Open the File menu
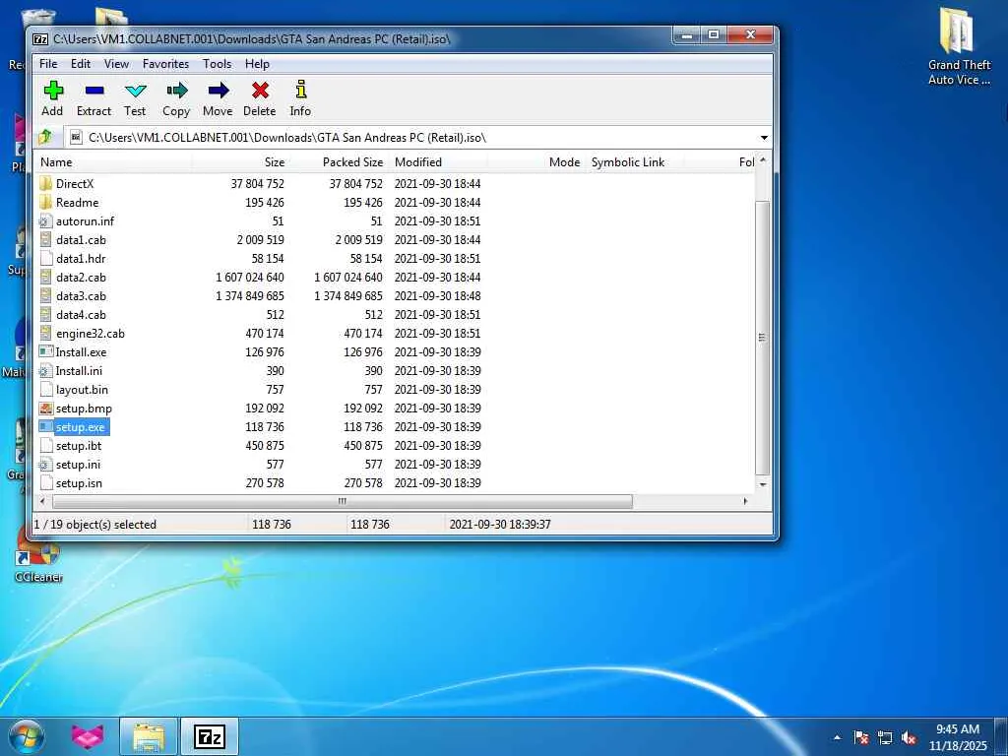The image size is (1008, 756). pyautogui.click(x=47, y=64)
